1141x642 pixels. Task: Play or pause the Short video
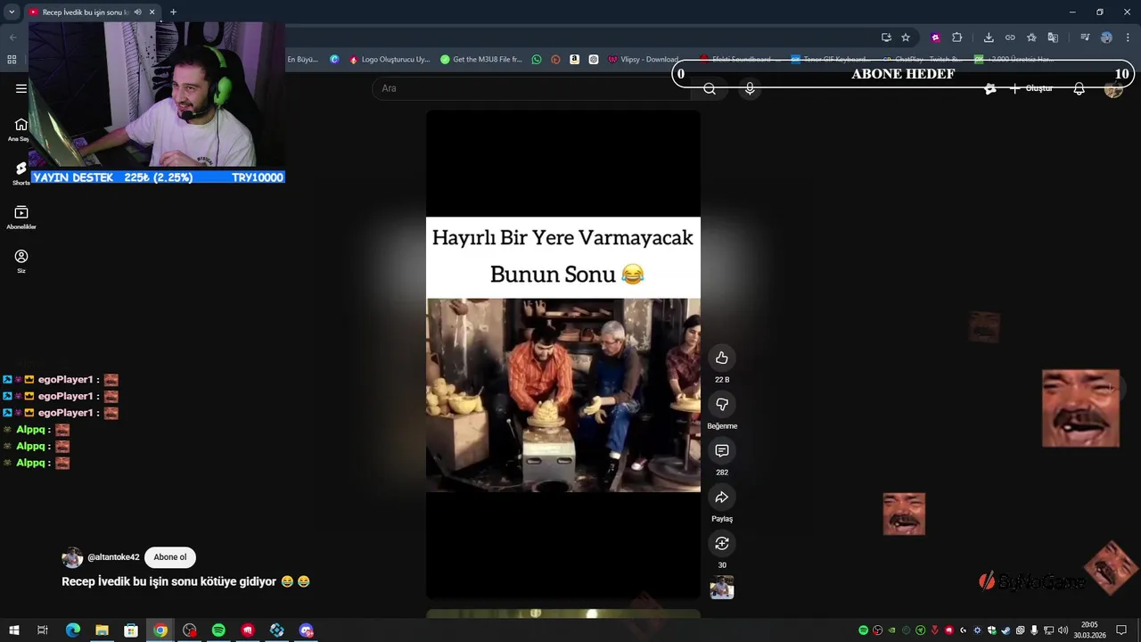[x=562, y=355]
